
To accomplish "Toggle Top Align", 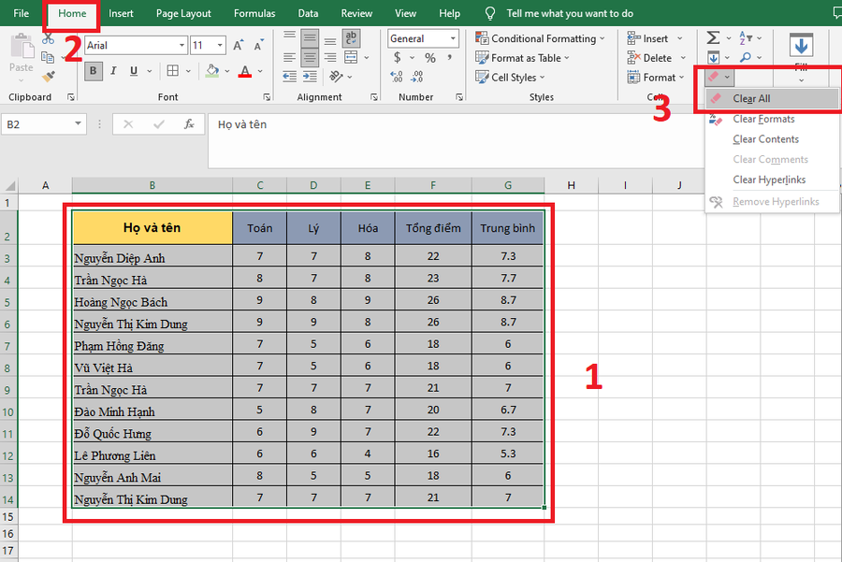I will [289, 35].
